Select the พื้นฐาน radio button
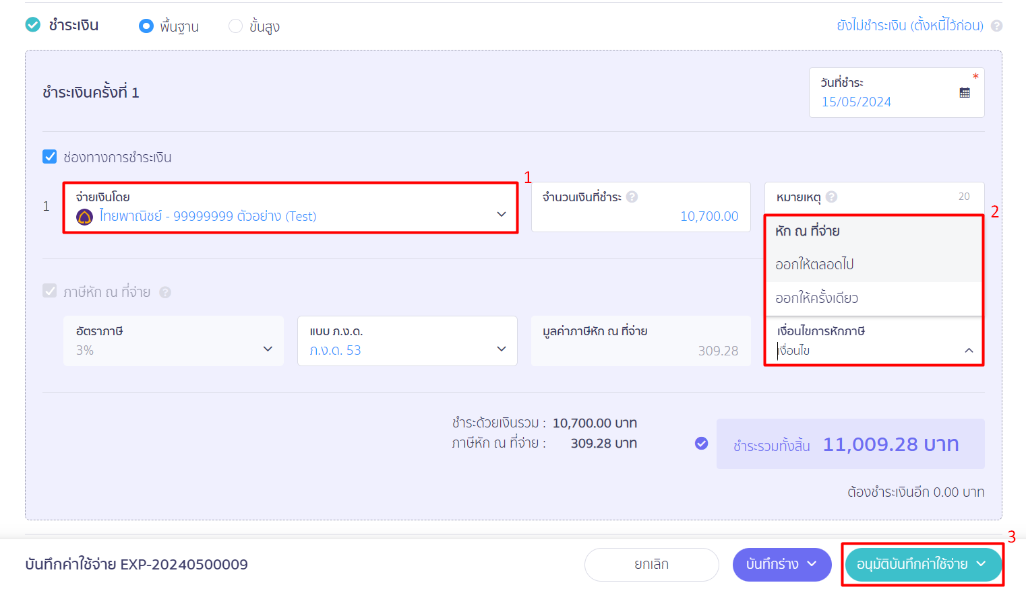The height and width of the screenshot is (589, 1026). click(x=146, y=26)
